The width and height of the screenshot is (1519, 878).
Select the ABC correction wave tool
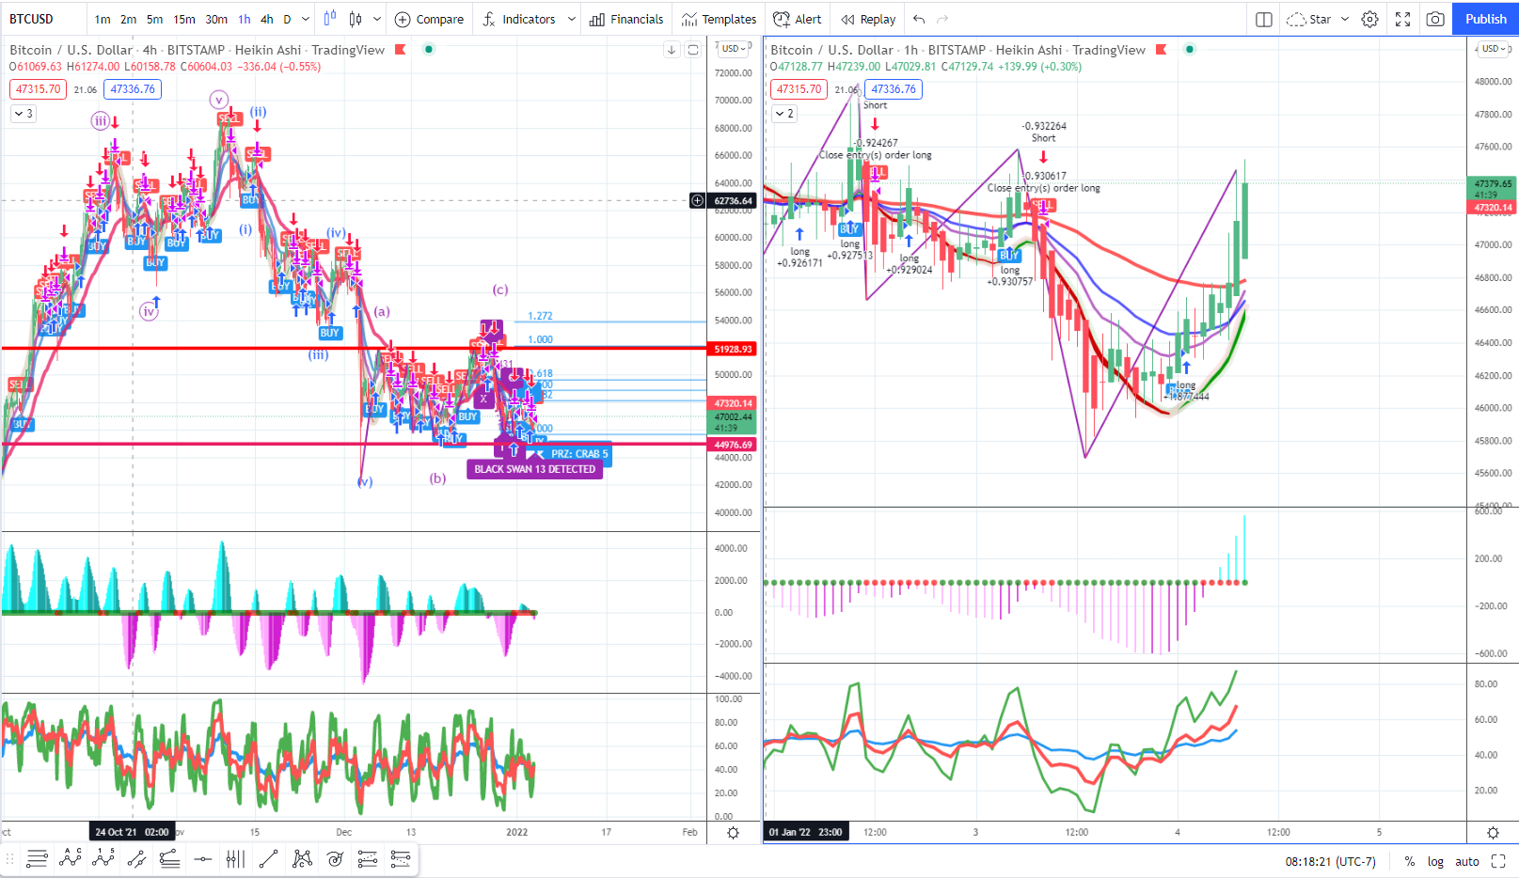71,858
